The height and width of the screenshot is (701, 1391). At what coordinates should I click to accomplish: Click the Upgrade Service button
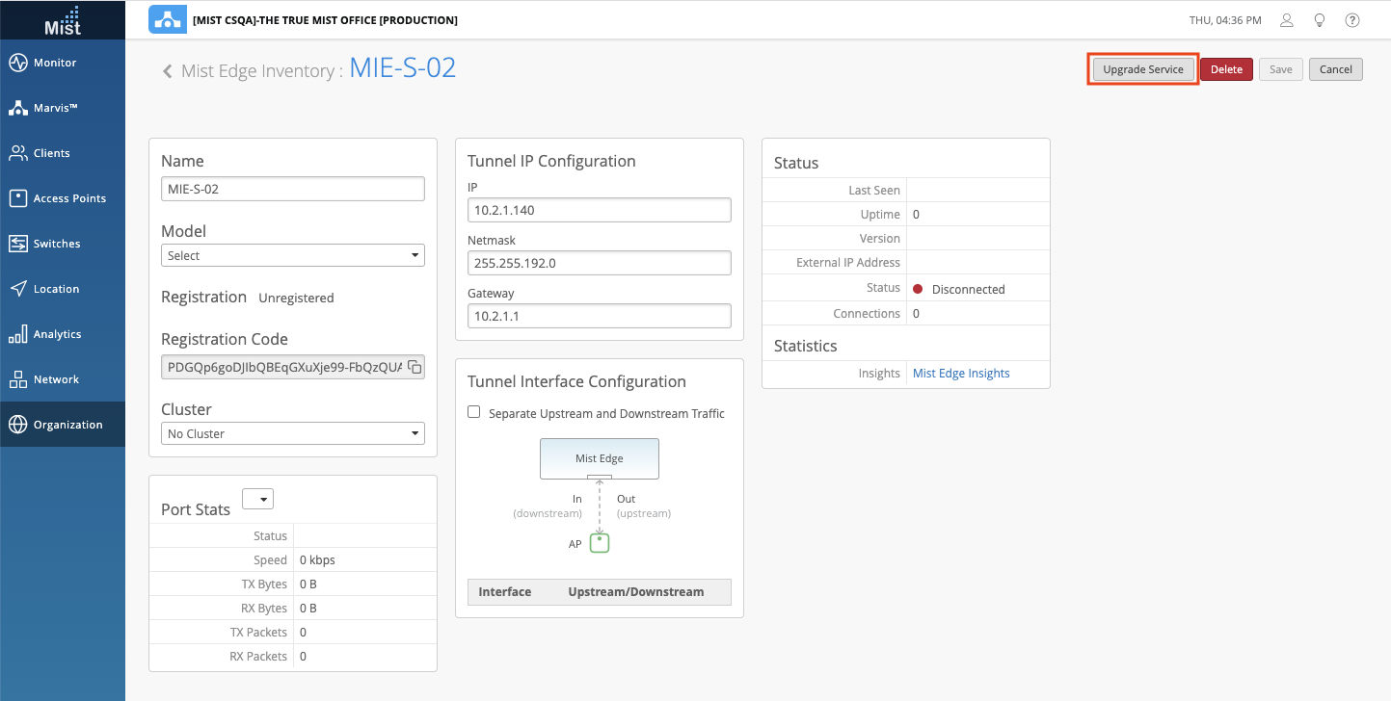(1142, 69)
